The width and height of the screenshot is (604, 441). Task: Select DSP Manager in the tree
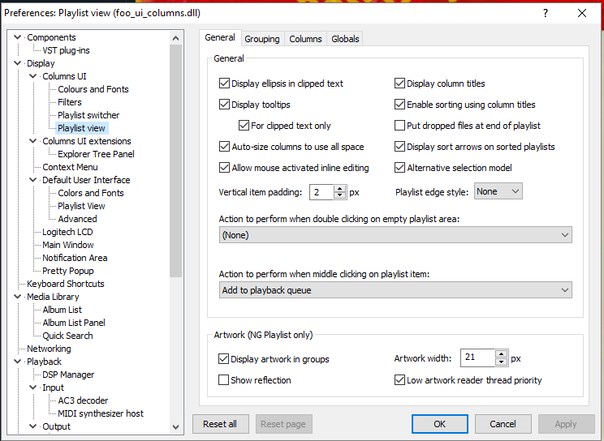[68, 375]
